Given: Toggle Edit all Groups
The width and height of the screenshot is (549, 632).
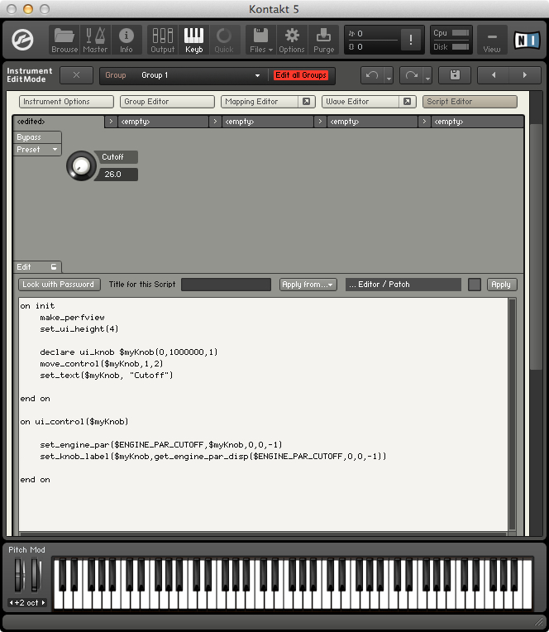Looking at the screenshot, I should coord(301,75).
